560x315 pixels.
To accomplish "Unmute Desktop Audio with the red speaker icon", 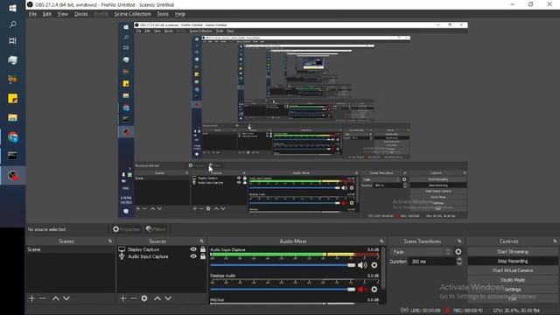I will coord(362,290).
